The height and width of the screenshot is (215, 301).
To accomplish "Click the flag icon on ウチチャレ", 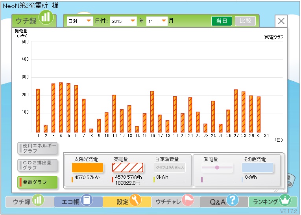I will [x=188, y=200].
